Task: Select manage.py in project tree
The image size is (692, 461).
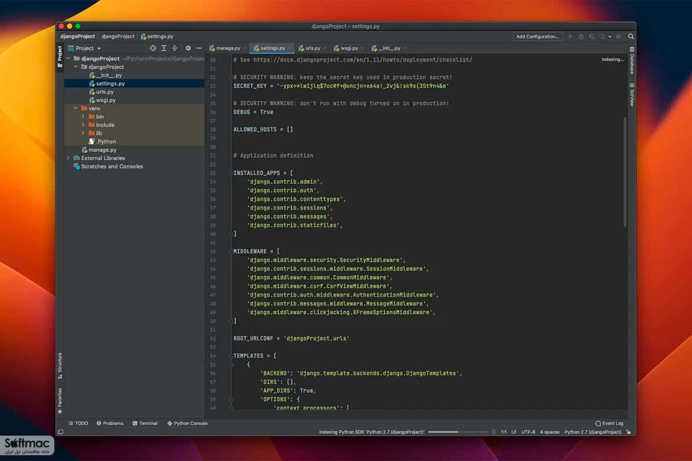Action: point(99,150)
